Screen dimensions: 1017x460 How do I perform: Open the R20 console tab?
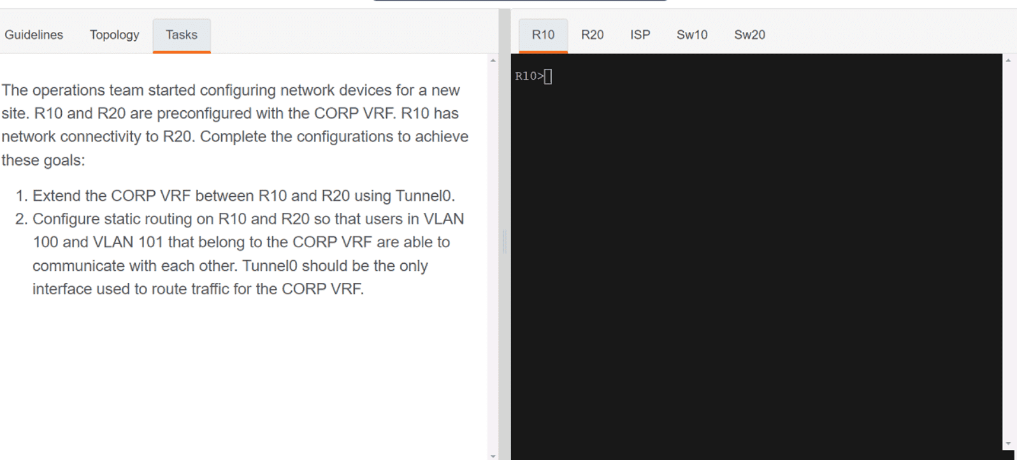(592, 35)
